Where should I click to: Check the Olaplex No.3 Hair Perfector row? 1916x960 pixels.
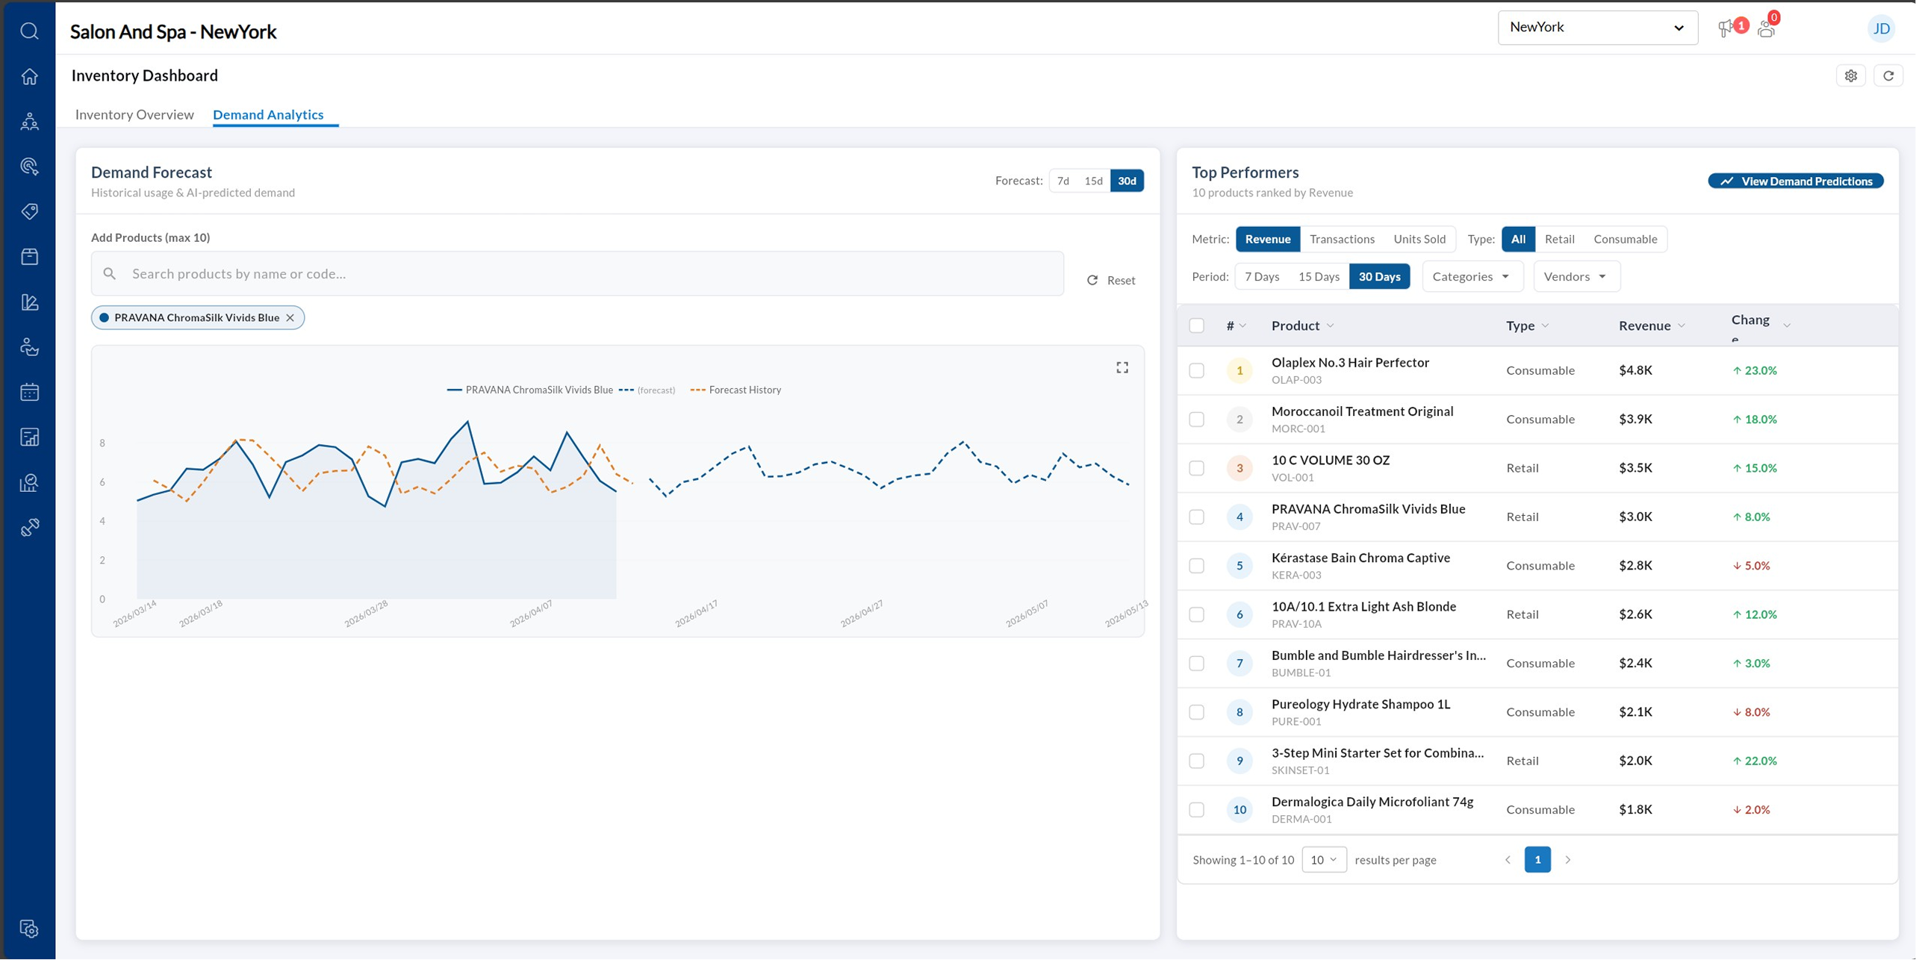click(x=1196, y=370)
